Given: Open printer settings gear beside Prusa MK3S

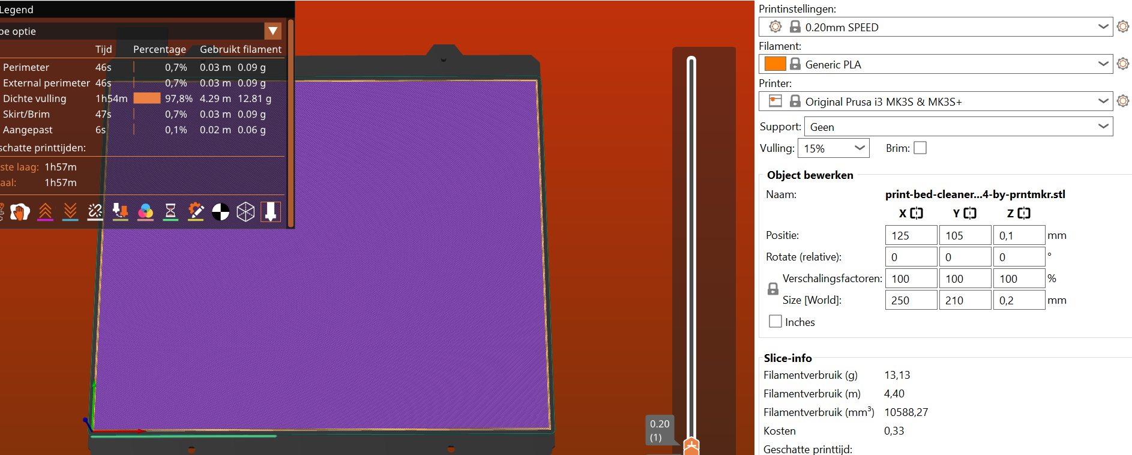Looking at the screenshot, I should (x=1123, y=101).
